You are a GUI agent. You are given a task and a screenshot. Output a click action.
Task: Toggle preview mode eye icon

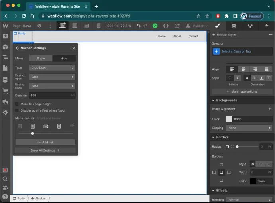(39, 26)
